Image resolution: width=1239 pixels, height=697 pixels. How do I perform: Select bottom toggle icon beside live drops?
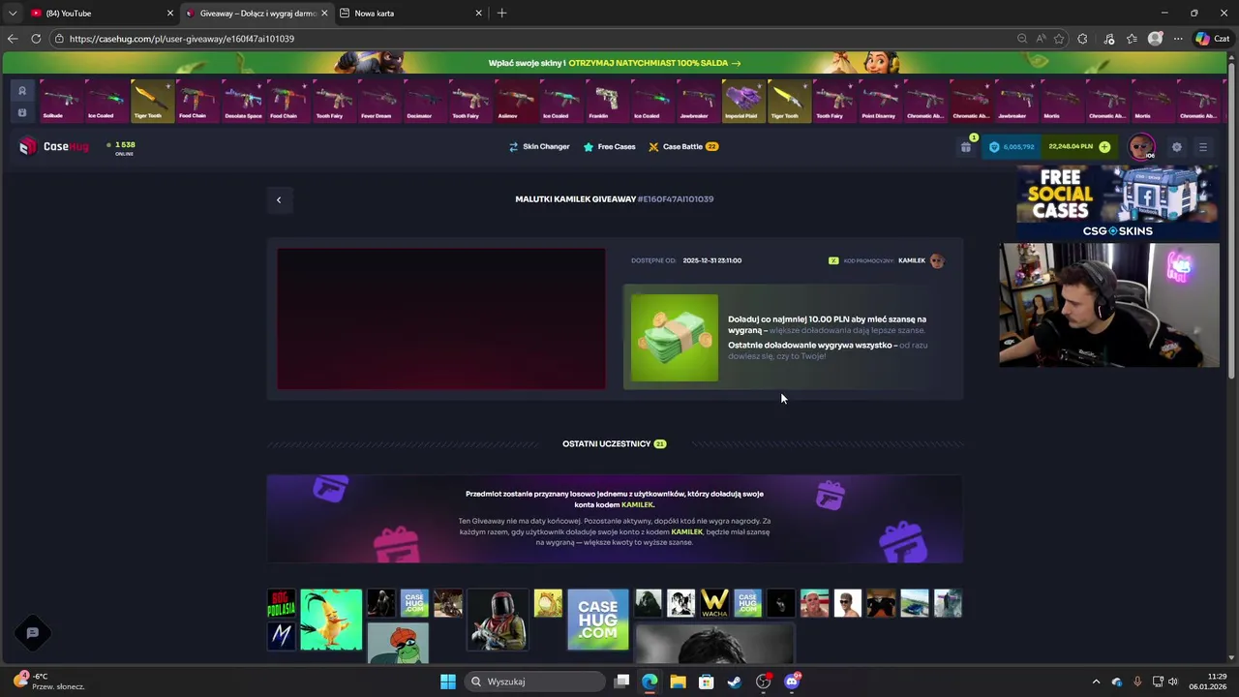pyautogui.click(x=22, y=112)
